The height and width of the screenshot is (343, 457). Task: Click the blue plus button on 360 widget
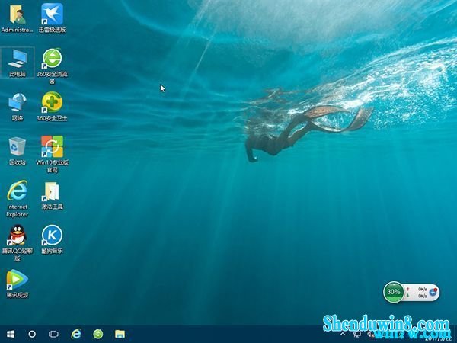click(x=433, y=292)
